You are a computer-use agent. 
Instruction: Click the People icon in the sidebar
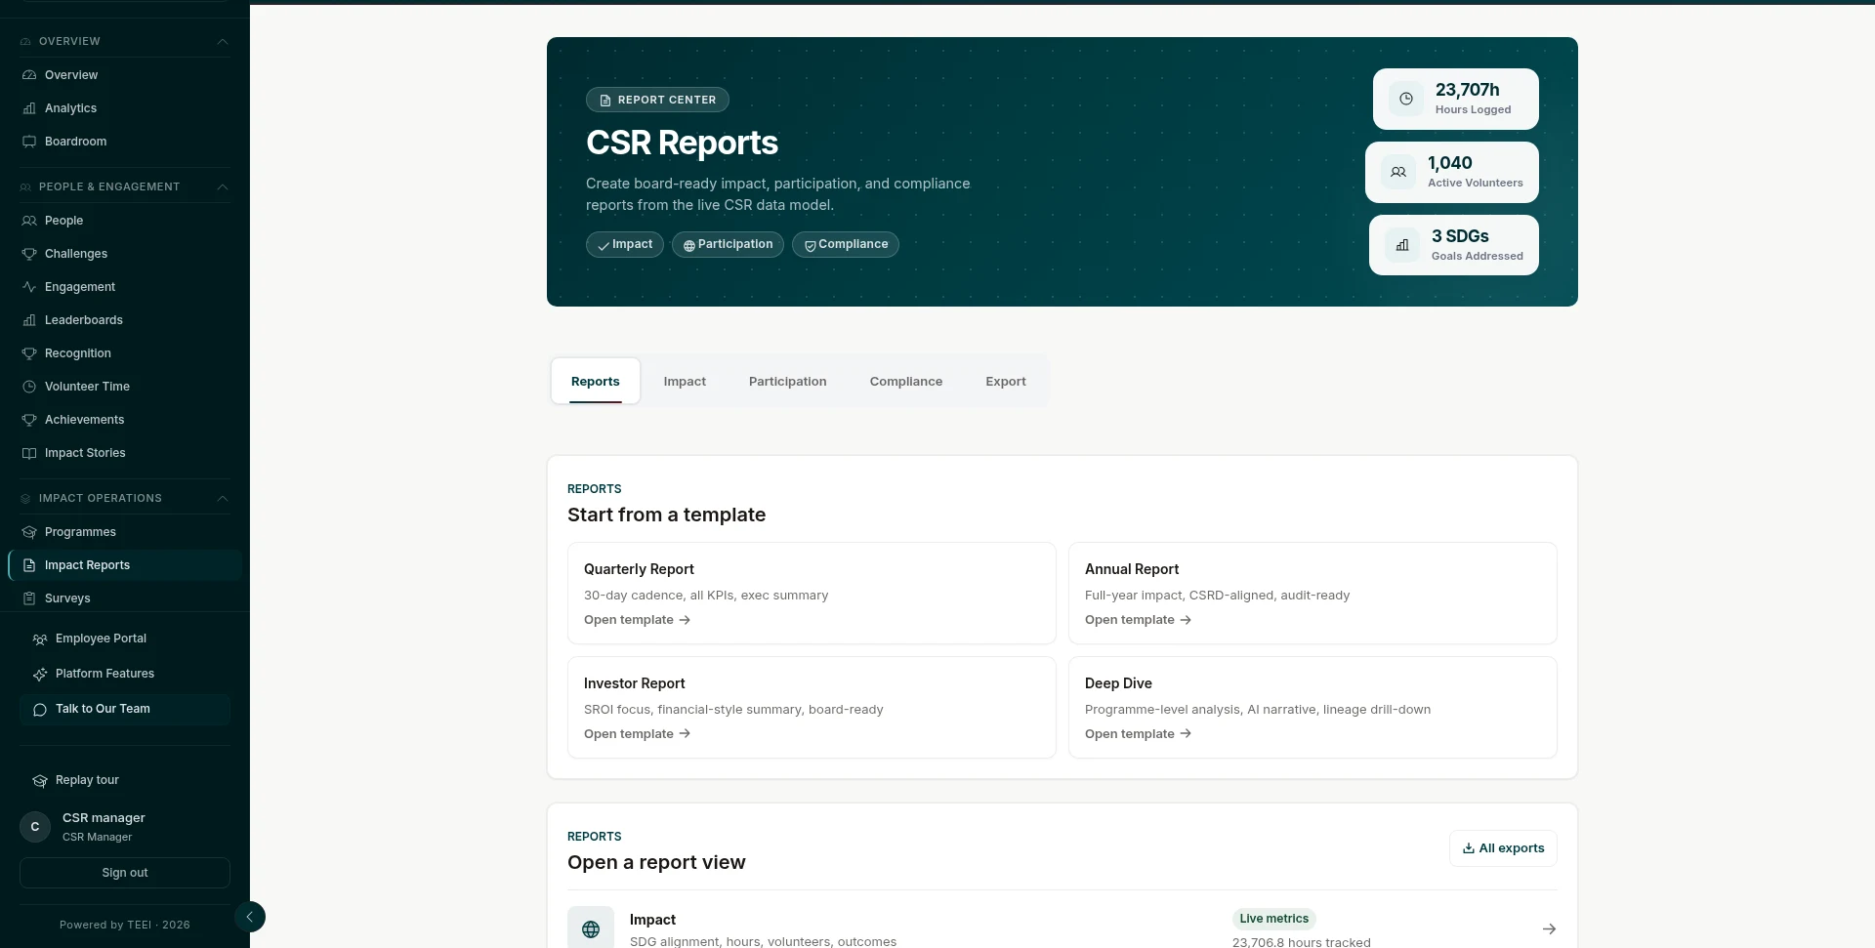pos(29,221)
